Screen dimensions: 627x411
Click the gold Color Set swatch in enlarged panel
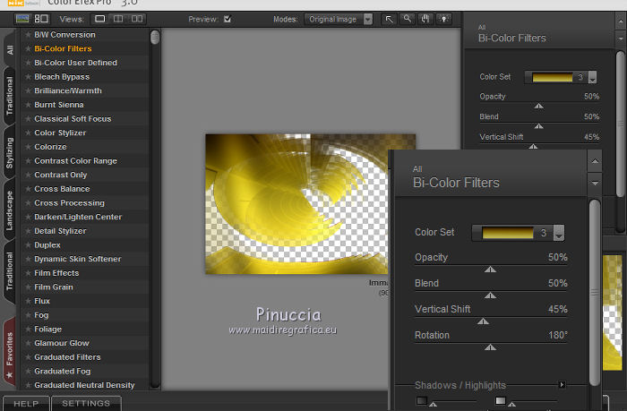pos(508,233)
